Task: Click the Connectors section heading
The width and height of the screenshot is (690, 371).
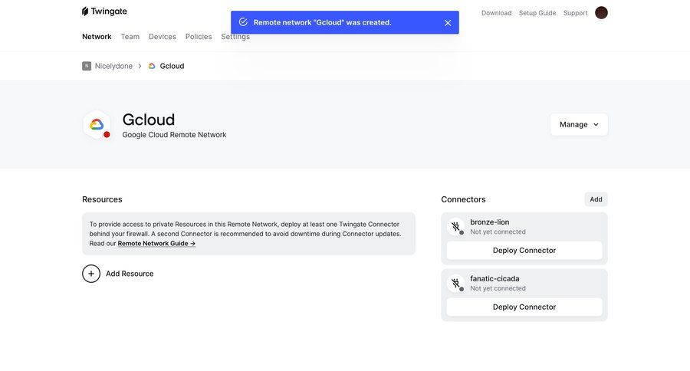Action: point(463,199)
